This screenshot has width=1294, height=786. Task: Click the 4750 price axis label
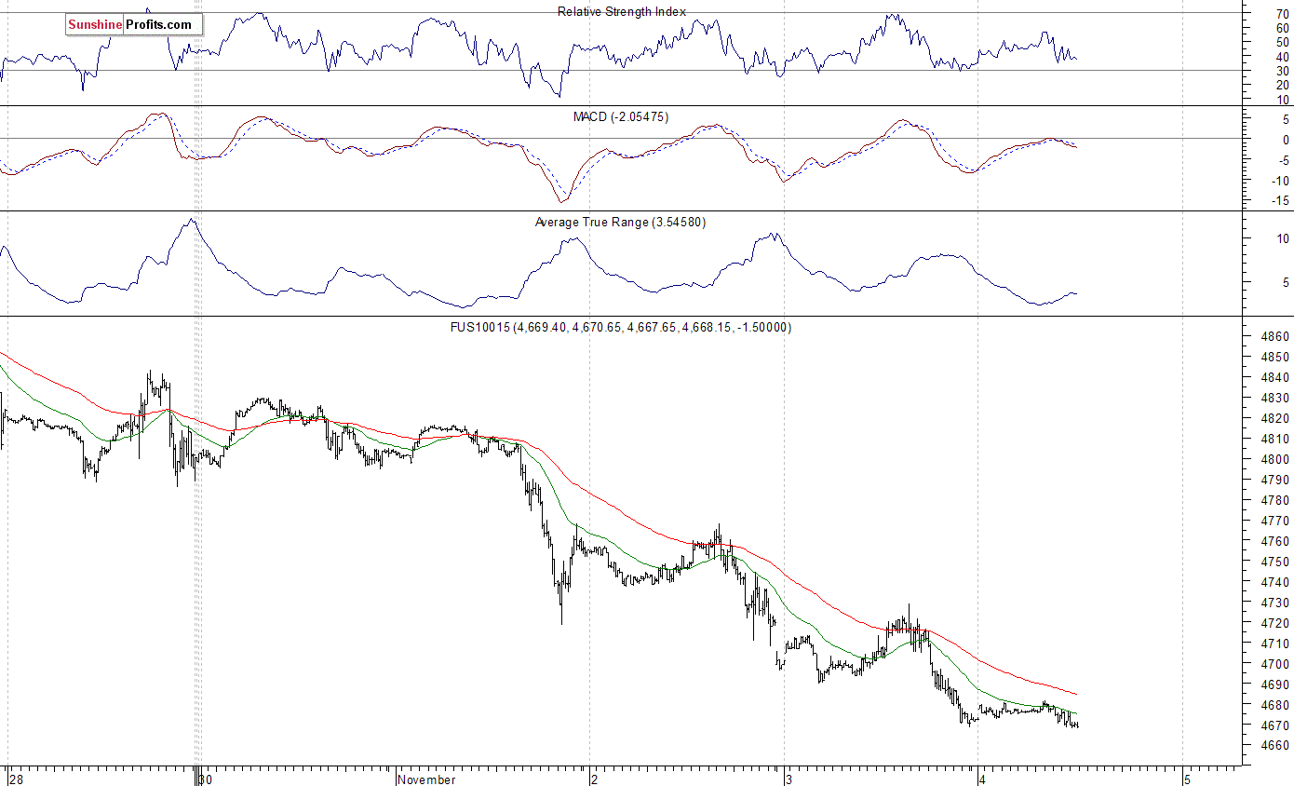(x=1276, y=562)
